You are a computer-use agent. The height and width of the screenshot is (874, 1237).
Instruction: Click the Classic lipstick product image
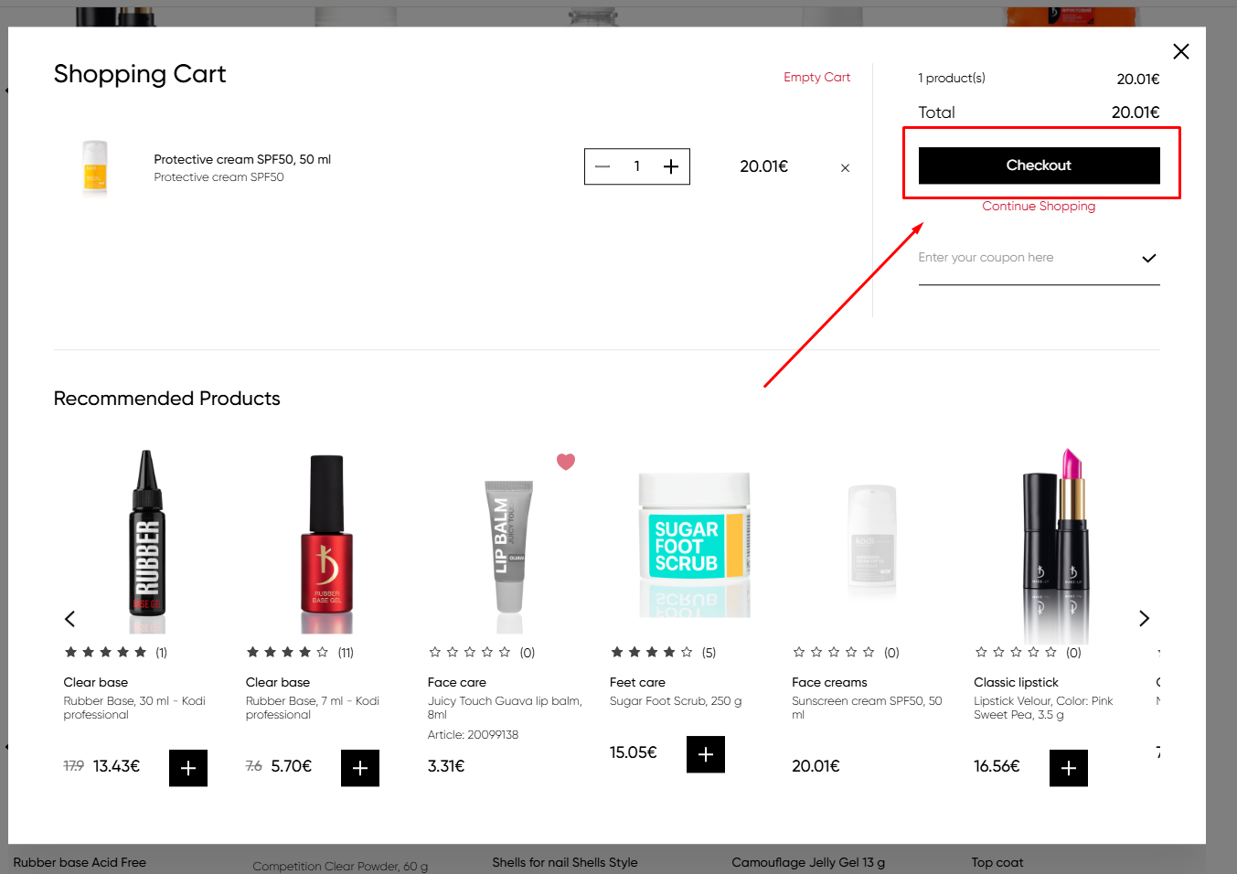click(1055, 544)
